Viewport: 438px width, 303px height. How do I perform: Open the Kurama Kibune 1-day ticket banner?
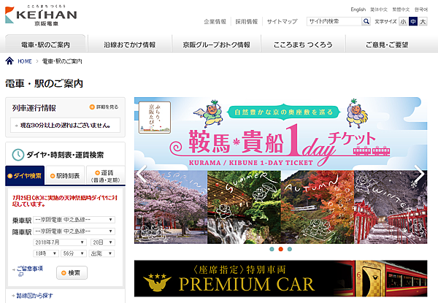[280, 170]
